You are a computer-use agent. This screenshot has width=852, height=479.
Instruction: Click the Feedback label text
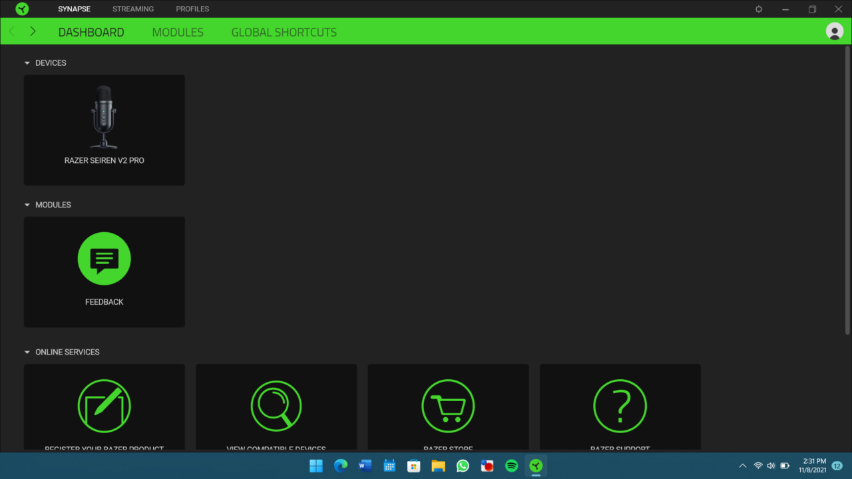click(x=105, y=302)
